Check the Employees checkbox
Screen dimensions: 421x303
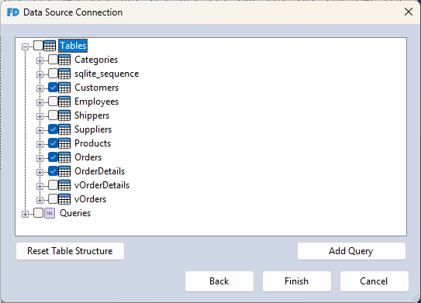(53, 102)
